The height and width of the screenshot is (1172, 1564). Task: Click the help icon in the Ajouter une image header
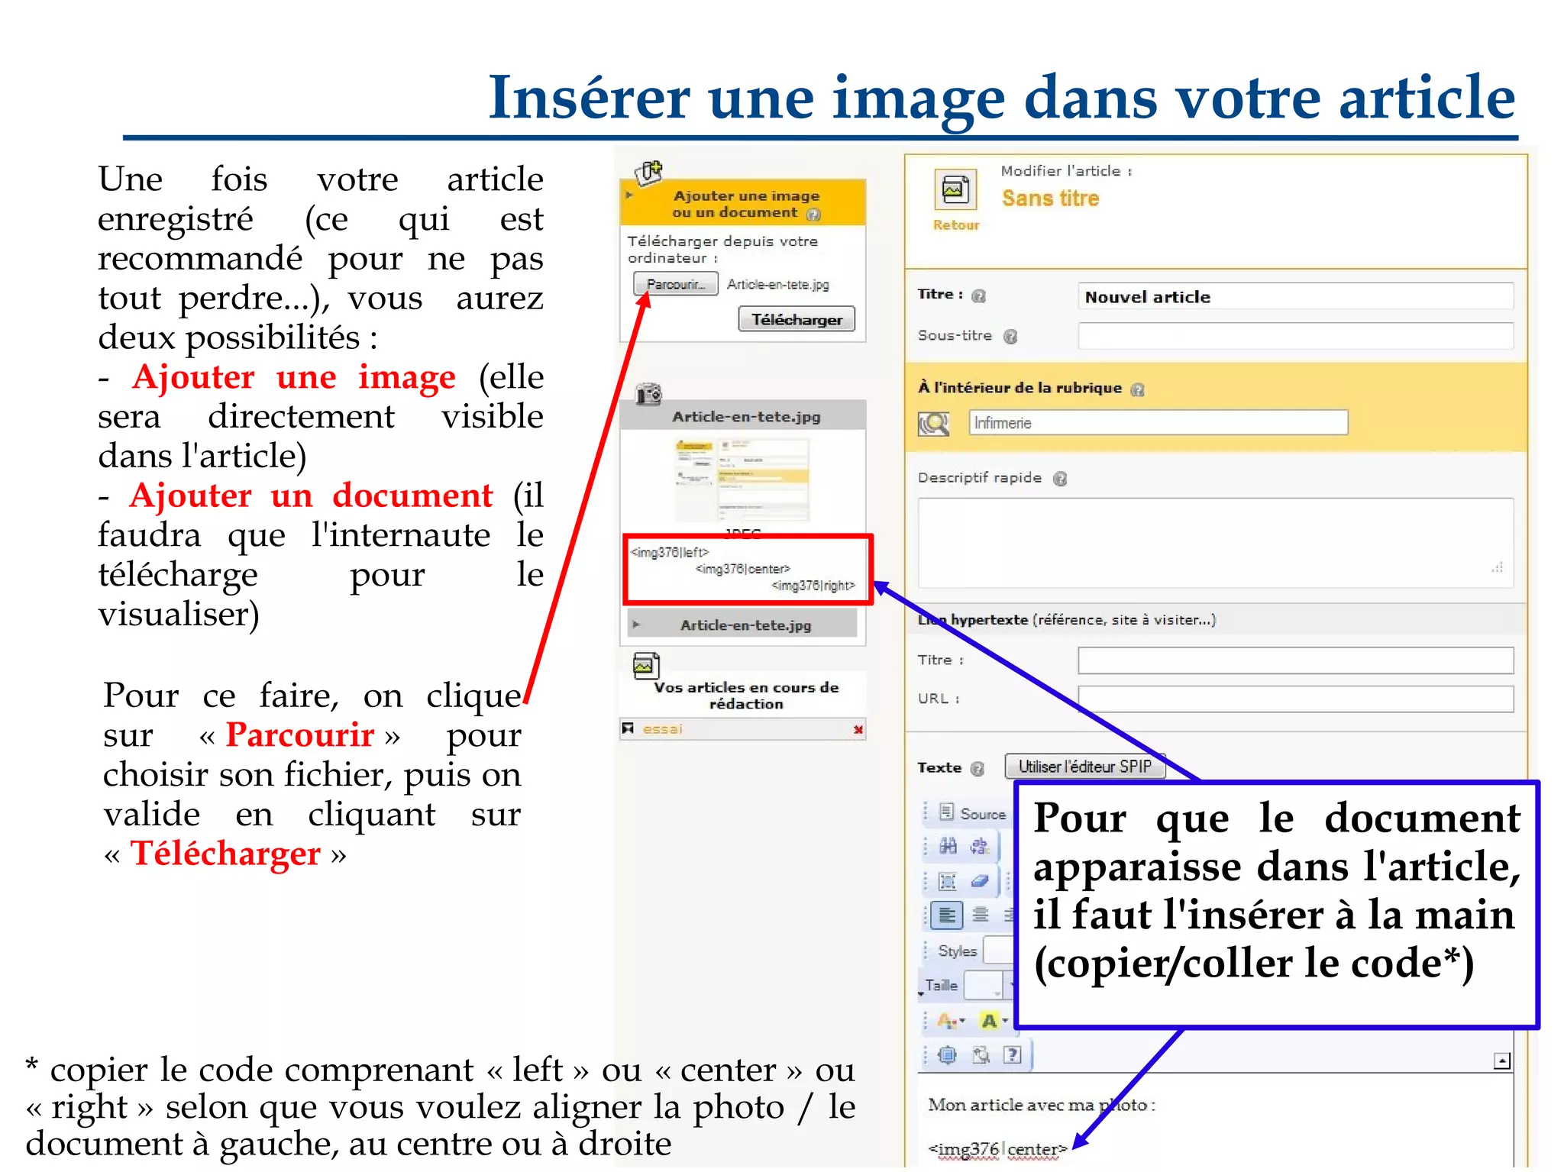coord(814,215)
